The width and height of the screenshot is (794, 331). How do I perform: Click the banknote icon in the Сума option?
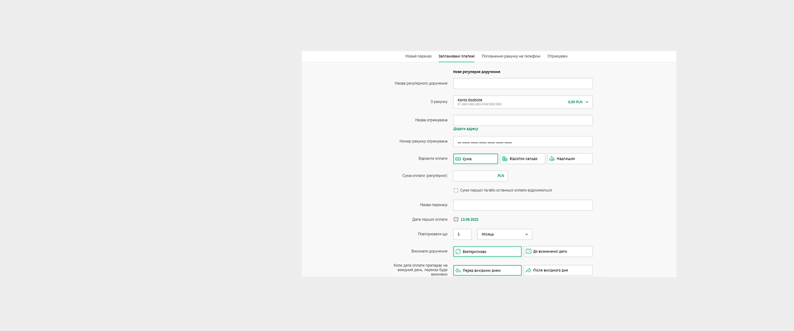pos(458,159)
